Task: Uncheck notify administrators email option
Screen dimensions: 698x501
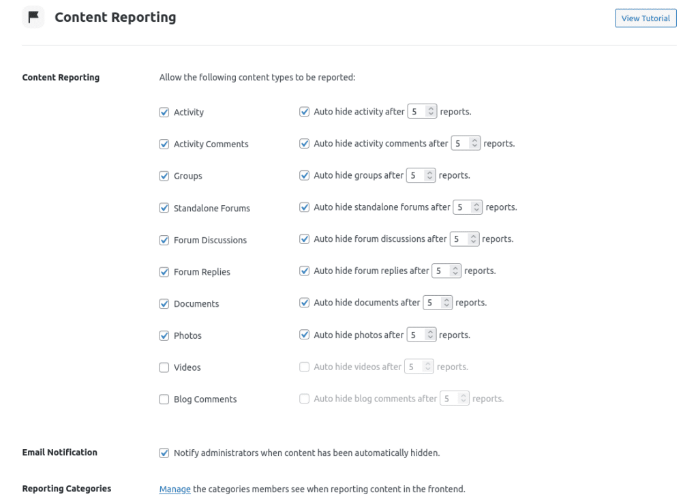Action: tap(164, 453)
